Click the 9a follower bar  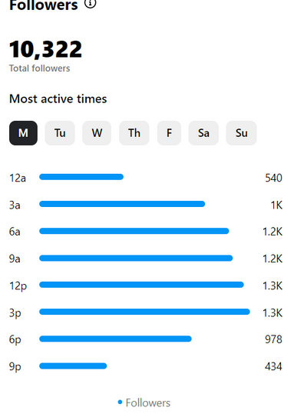(x=136, y=258)
